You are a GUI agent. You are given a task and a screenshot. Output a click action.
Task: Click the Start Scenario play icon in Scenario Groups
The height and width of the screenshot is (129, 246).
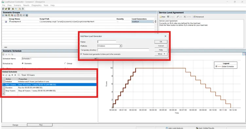click(3, 15)
